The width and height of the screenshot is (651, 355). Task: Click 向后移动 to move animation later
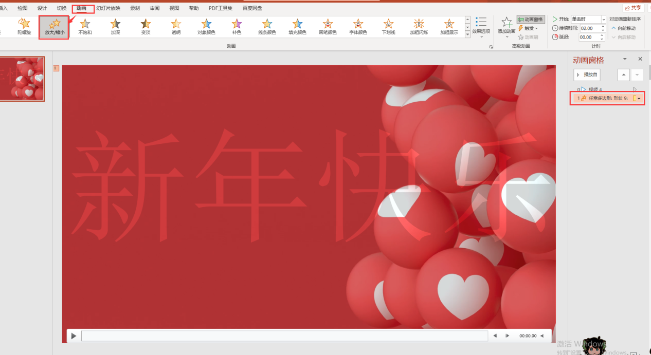623,37
